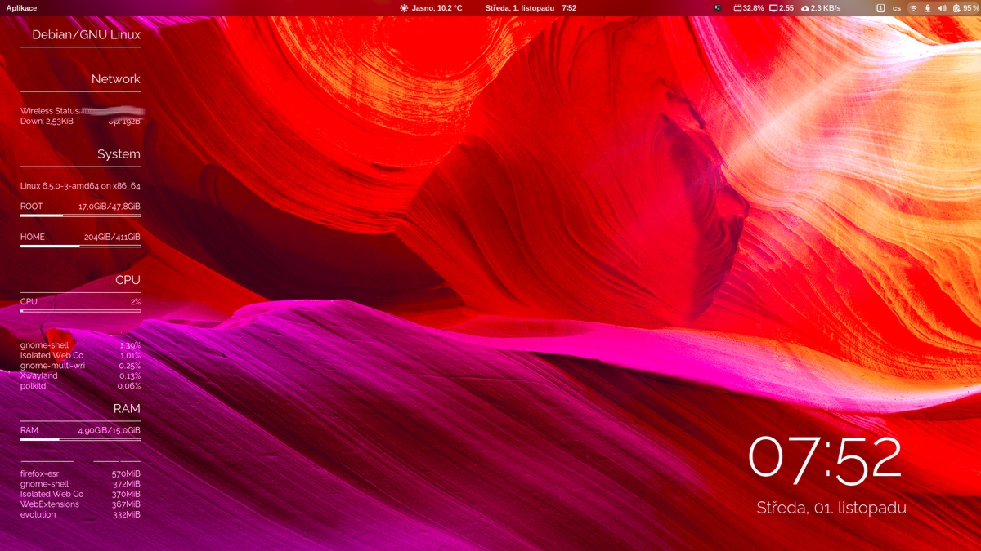Click the system load indicator showing 2.55

pyautogui.click(x=782, y=8)
